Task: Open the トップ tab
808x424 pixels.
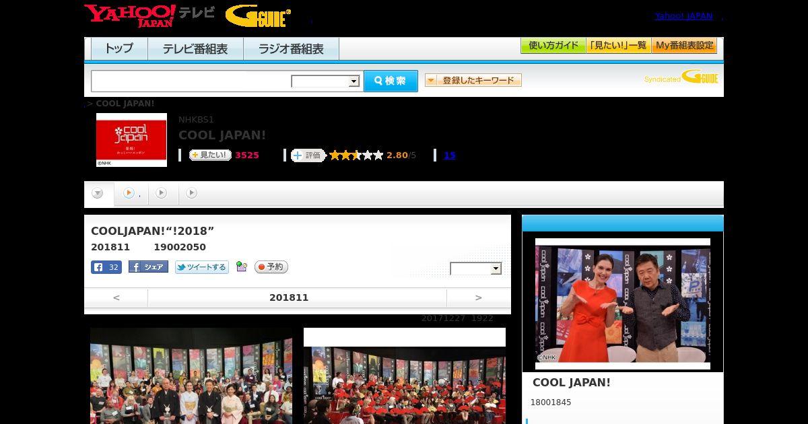Action: click(x=119, y=48)
